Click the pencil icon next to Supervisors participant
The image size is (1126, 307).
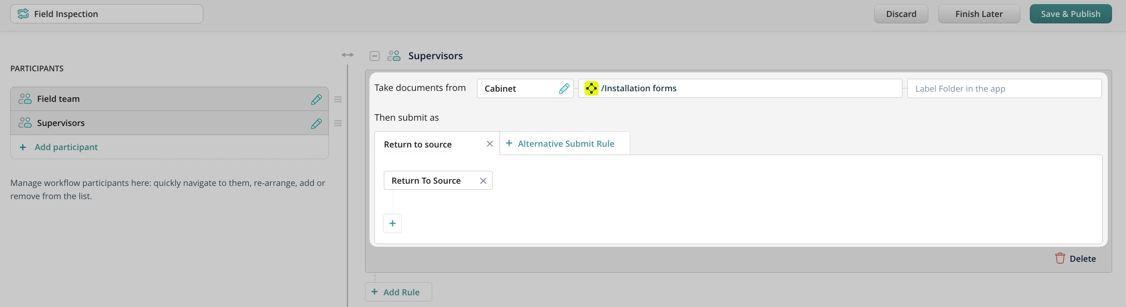316,123
